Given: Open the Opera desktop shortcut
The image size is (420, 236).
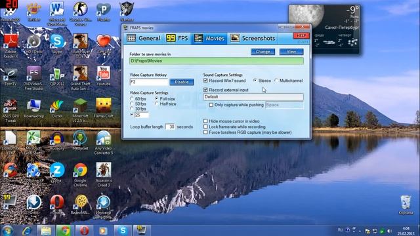Looking at the screenshot, I should pos(57,205).
